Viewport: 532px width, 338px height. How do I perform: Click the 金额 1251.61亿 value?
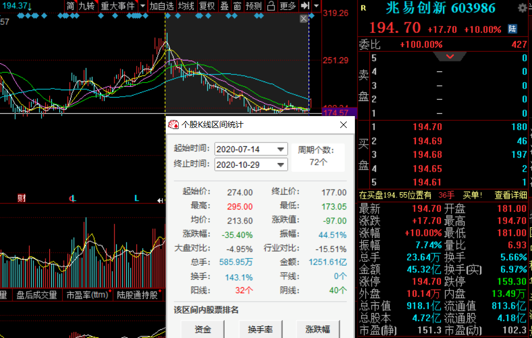(327, 262)
